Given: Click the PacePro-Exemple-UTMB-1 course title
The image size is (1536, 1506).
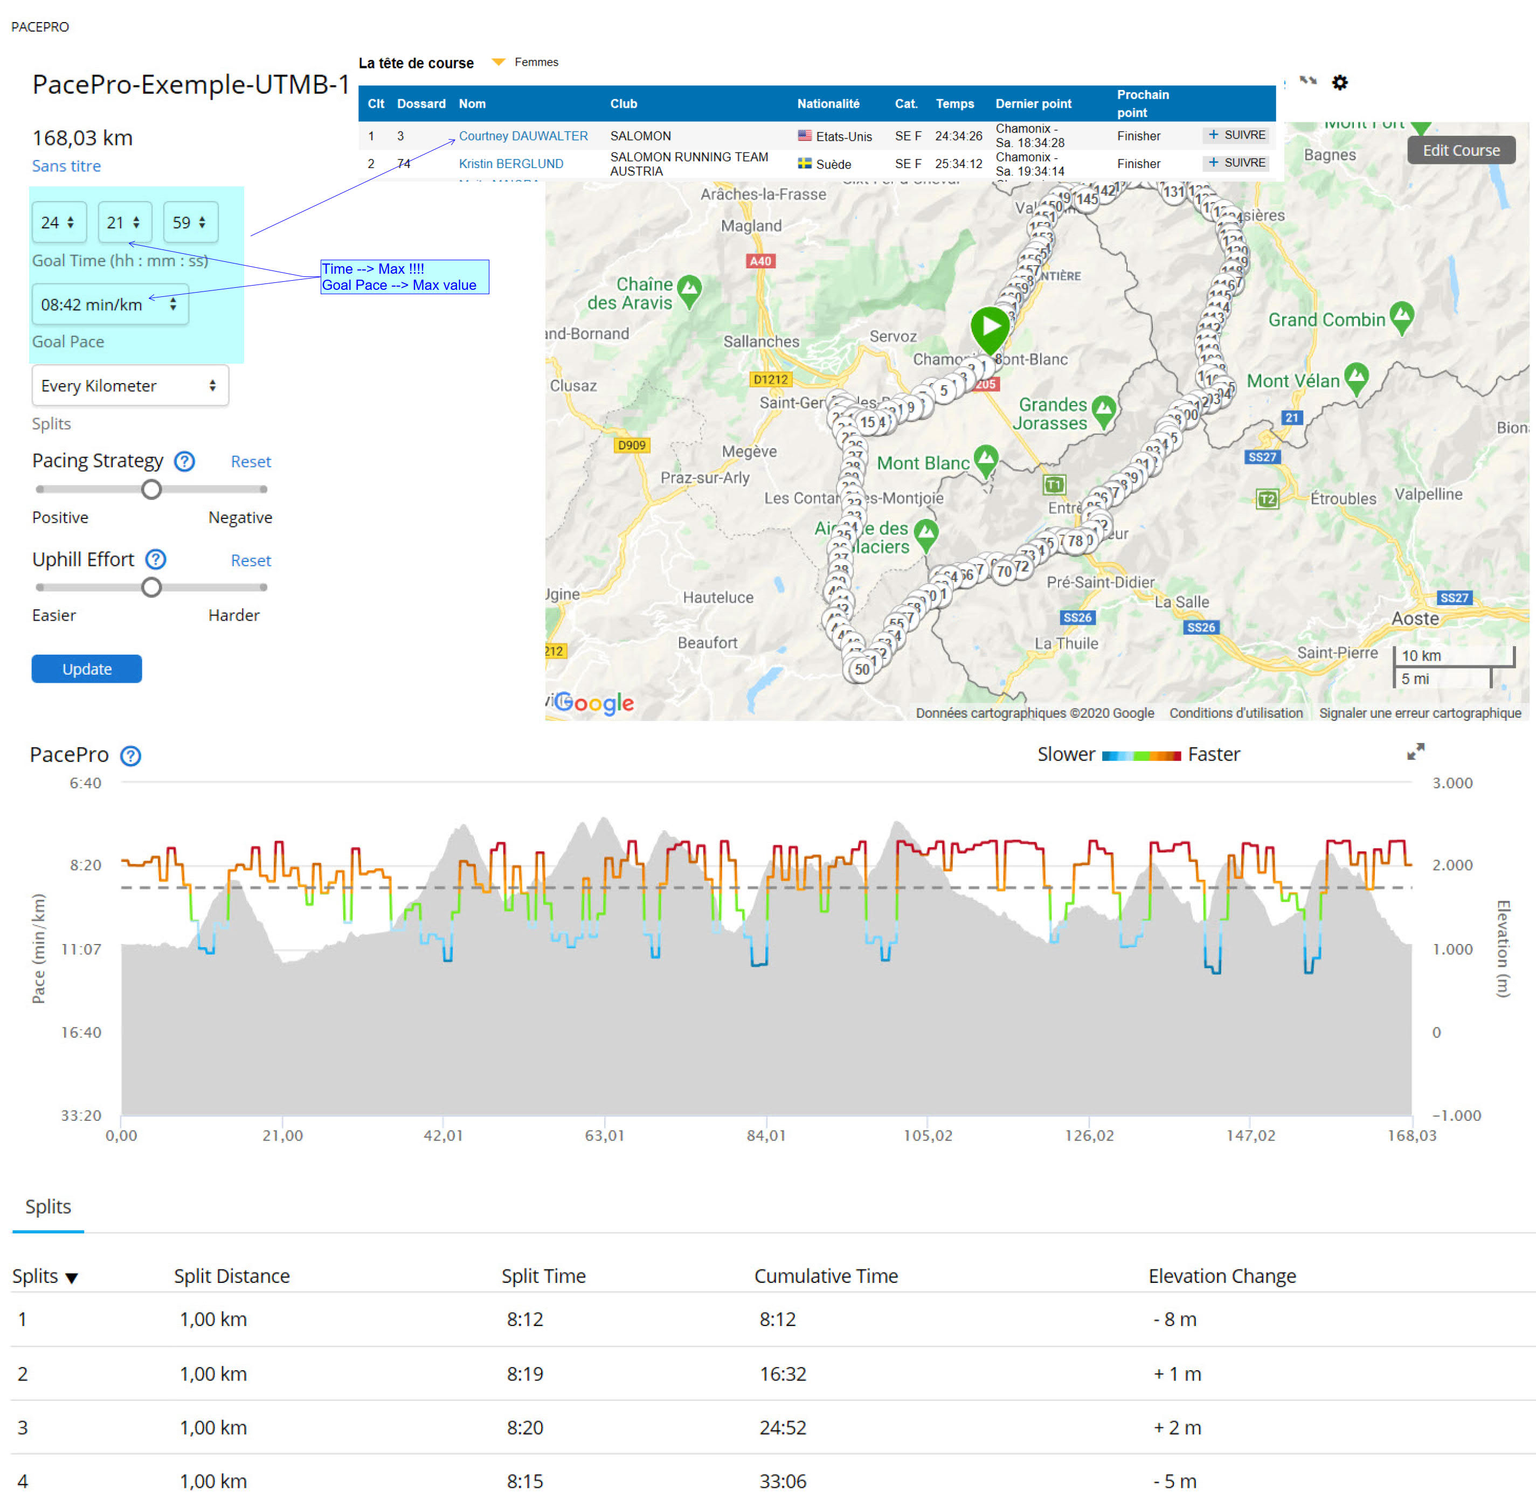Looking at the screenshot, I should (191, 84).
